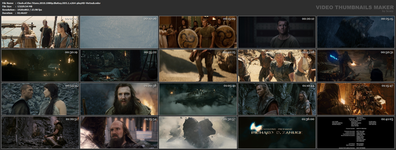Open the thumbnail stamped 01:20:51
396x150 pixels.
pyautogui.click(x=40, y=132)
